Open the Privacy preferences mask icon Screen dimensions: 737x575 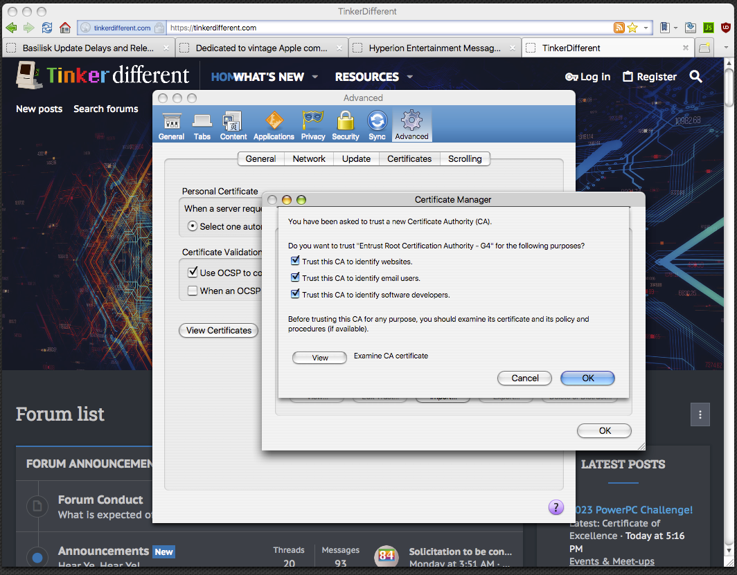coord(313,125)
